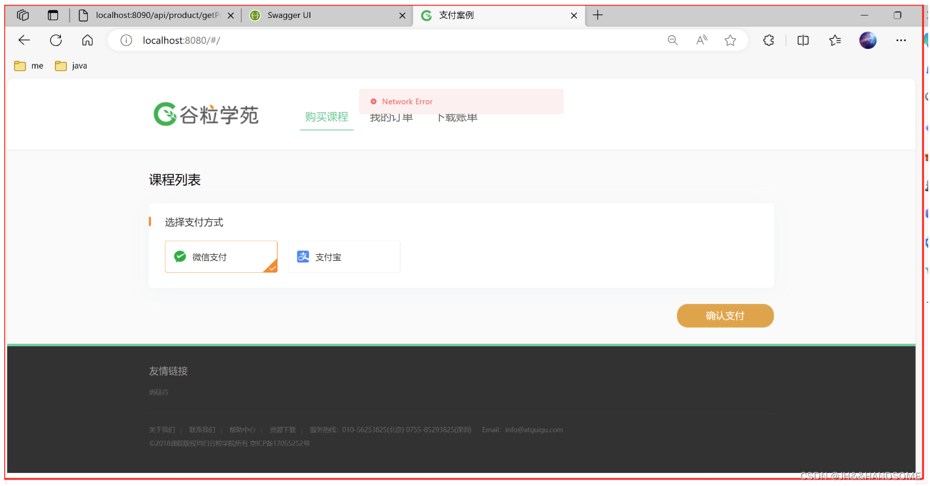Open the zoom magnifier in address bar

673,40
